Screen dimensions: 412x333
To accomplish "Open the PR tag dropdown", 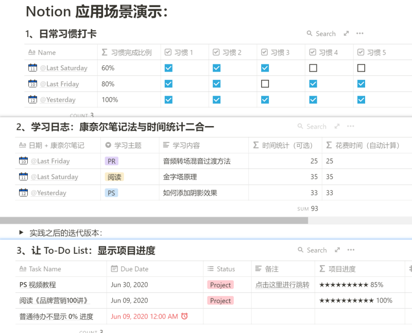I will coord(111,161).
